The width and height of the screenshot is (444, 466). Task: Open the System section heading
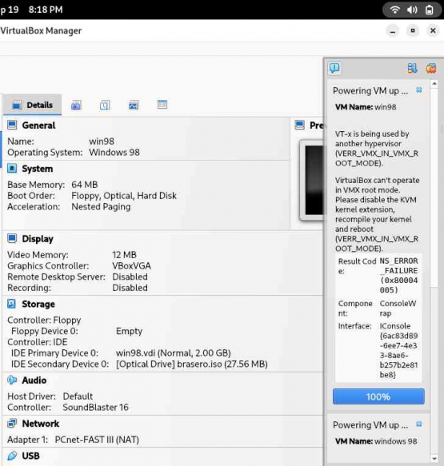[38, 169]
